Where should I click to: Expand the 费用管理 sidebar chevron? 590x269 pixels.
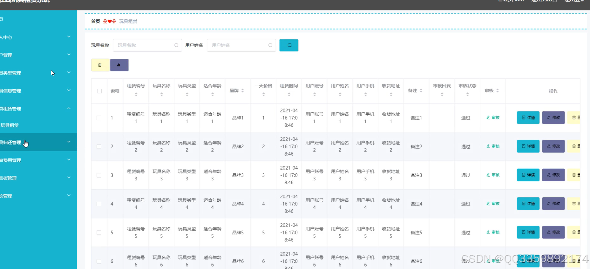pos(69,160)
